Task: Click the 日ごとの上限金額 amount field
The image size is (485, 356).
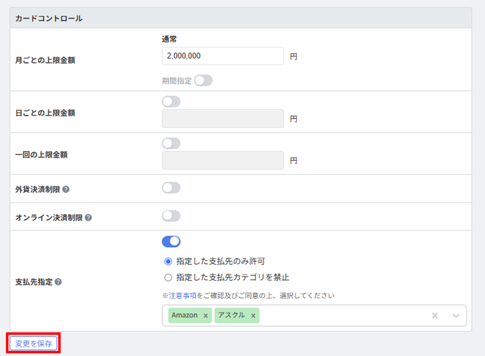Action: pyautogui.click(x=223, y=118)
